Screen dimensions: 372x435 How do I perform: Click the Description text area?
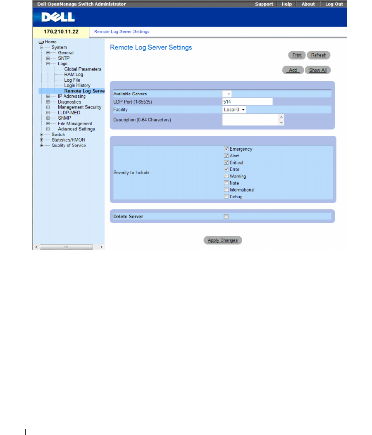tap(250, 120)
